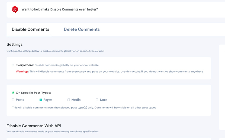225x140 pixels.
Task: Uncheck the Pages checkbox
Action: pyautogui.click(x=41, y=100)
